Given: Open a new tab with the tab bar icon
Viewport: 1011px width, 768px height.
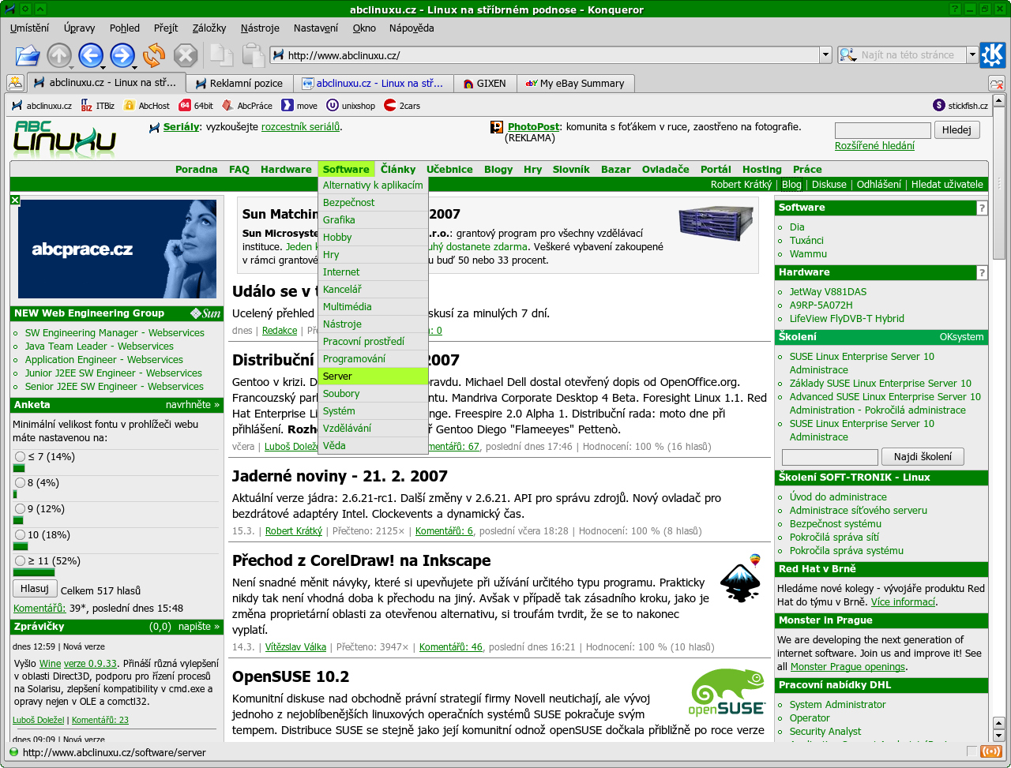Looking at the screenshot, I should pos(14,83).
